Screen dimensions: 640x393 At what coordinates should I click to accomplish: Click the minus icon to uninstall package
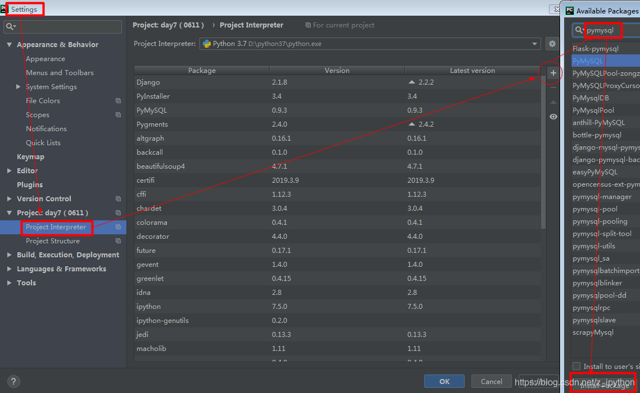coord(553,87)
